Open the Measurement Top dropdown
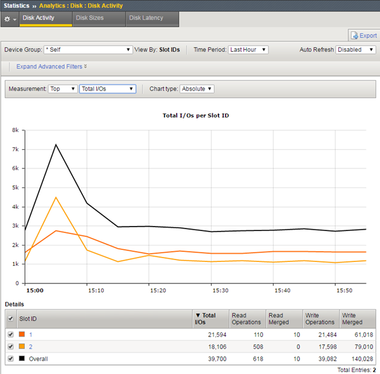The height and width of the screenshot is (374, 380). 63,89
